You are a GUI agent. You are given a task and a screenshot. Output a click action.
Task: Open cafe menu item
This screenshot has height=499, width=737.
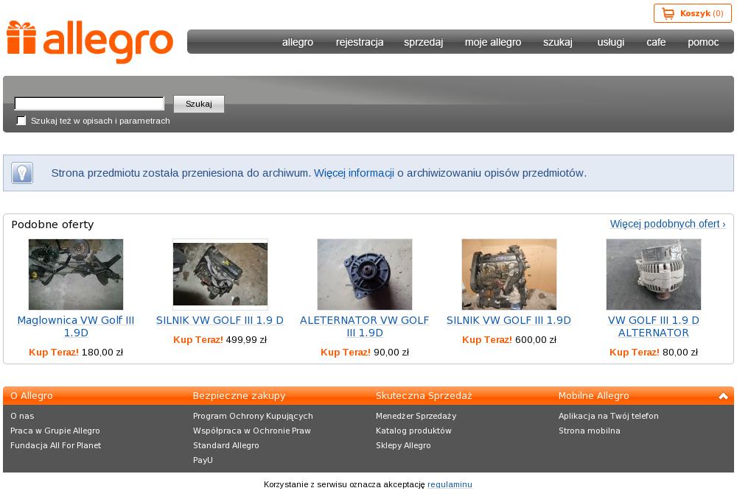656,42
